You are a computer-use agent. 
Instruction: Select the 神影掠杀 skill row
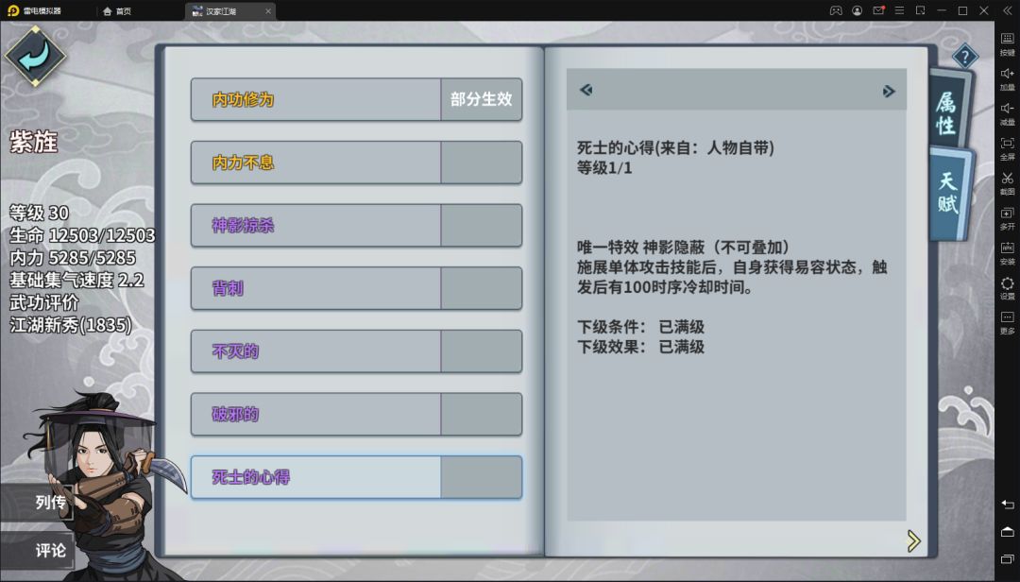pyautogui.click(x=356, y=225)
